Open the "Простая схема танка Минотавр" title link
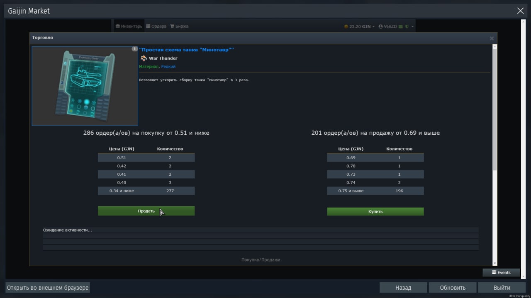This screenshot has height=298, width=531. [x=187, y=50]
